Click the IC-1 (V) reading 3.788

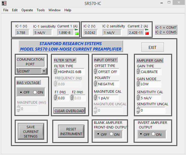tap(22, 33)
